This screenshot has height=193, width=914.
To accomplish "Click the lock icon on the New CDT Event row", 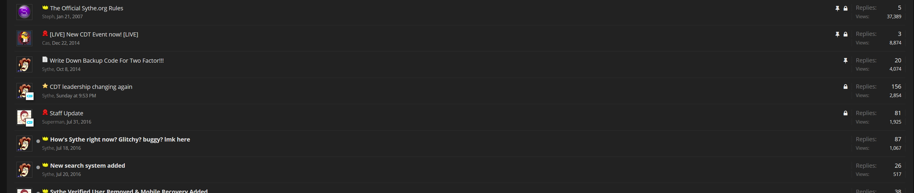I will tap(845, 34).
